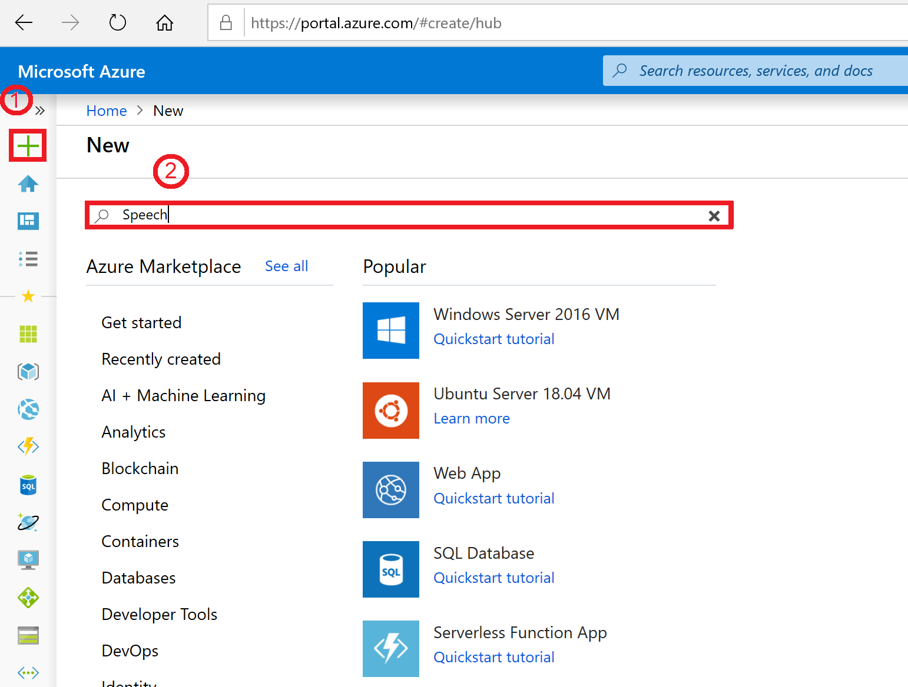Reload the page with refresh icon
Screen dimensions: 908x687
118,23
